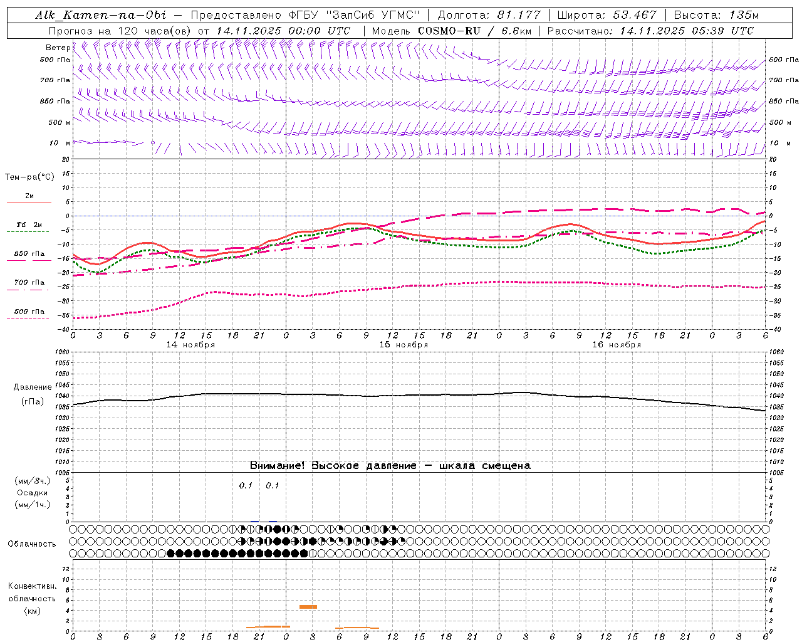Click the latitude value Широта: 53.467

(607, 15)
